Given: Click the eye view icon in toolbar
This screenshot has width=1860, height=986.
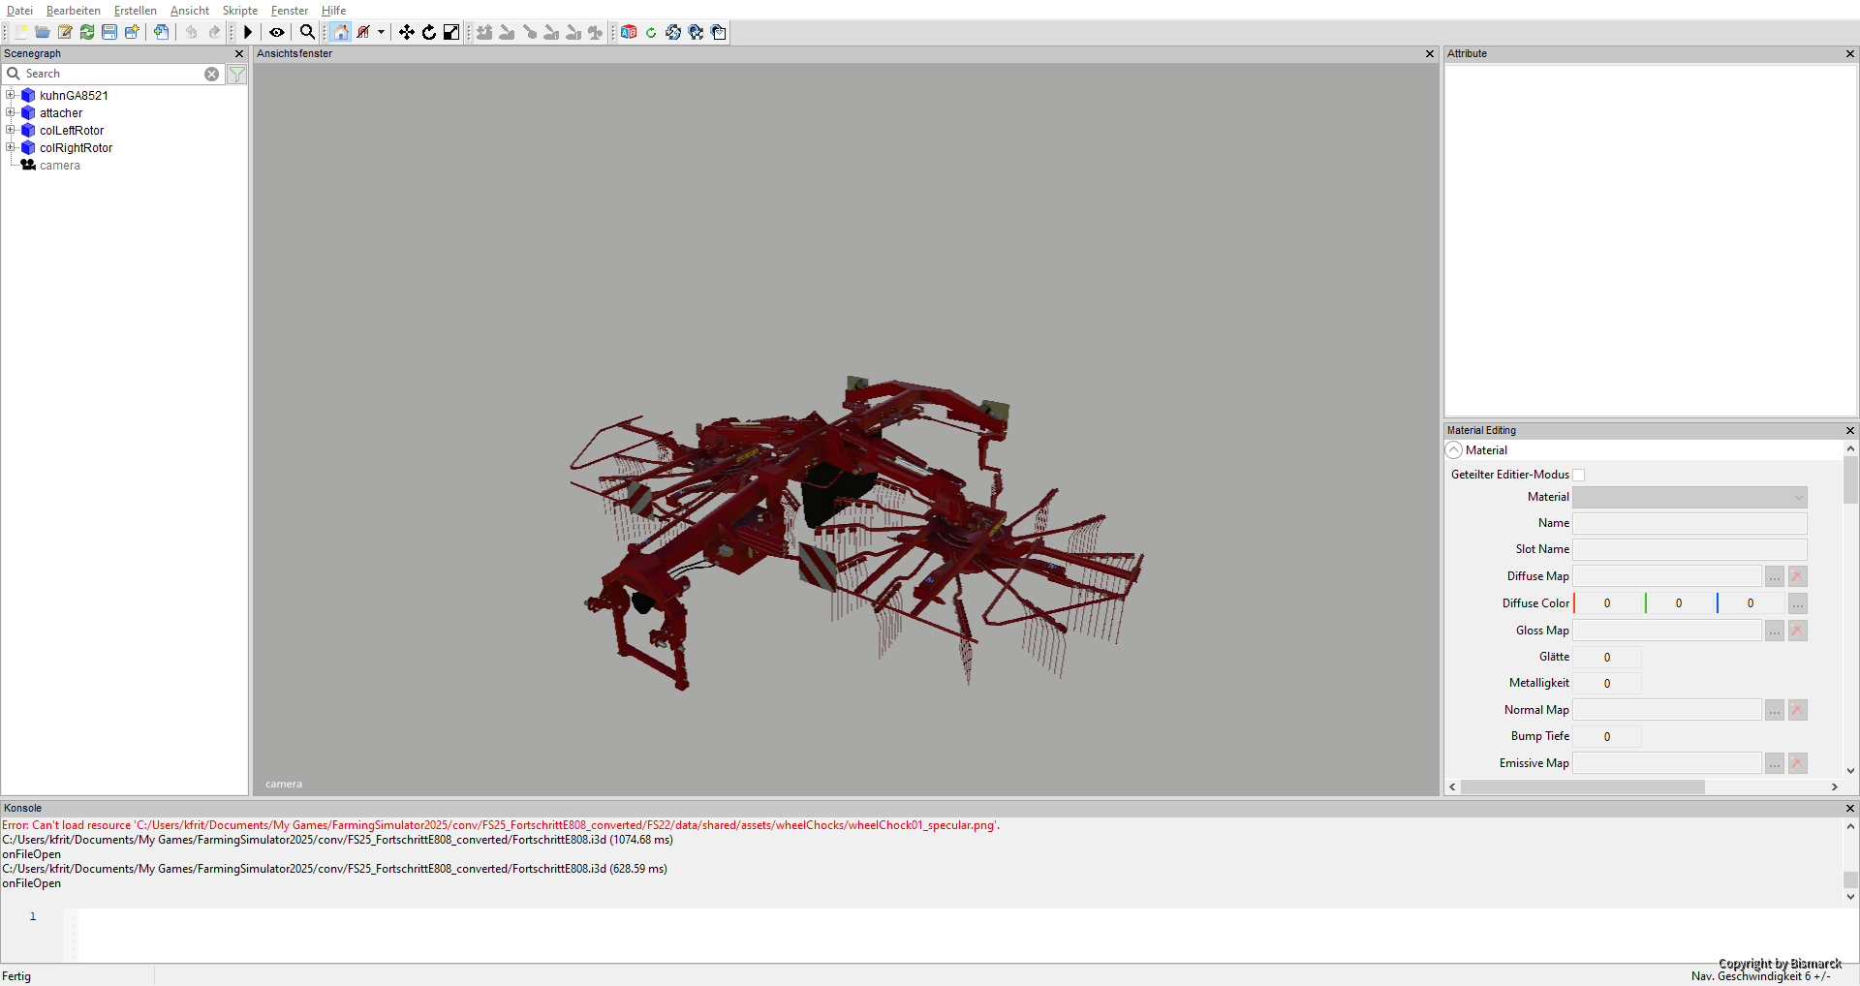Looking at the screenshot, I should (x=277, y=32).
